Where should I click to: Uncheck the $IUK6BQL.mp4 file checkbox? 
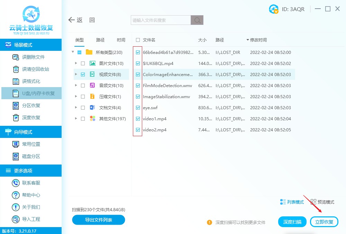click(x=138, y=64)
